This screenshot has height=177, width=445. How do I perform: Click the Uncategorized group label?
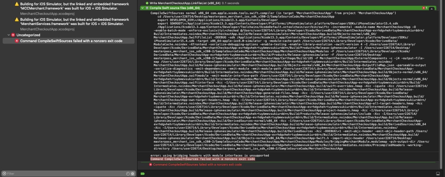[28, 35]
